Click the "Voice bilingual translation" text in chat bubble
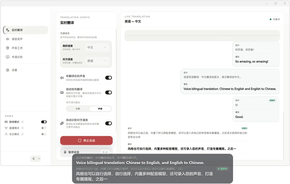Viewport: 290px width, 184px height. click(230, 89)
